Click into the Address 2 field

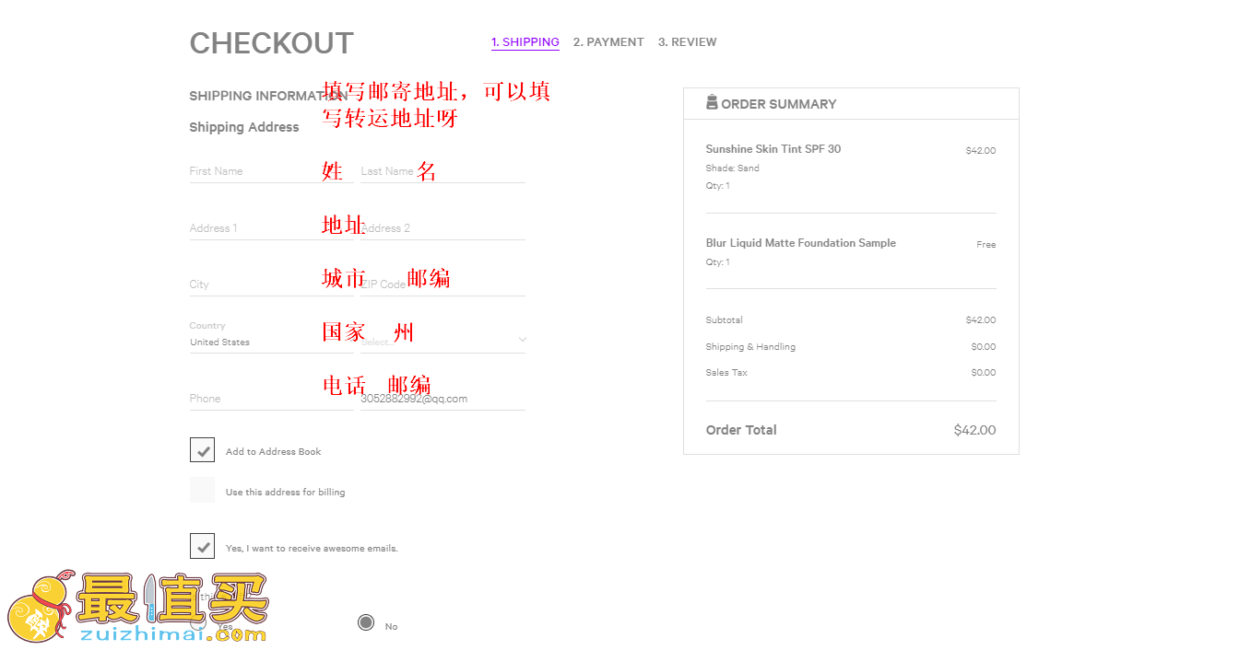(x=443, y=228)
